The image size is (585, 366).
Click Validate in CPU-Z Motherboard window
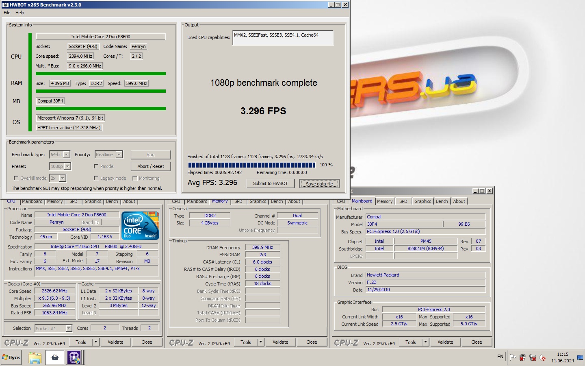pyautogui.click(x=445, y=342)
